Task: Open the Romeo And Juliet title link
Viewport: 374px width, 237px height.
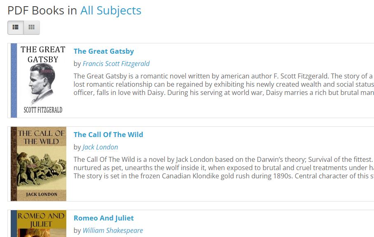Action: [103, 218]
